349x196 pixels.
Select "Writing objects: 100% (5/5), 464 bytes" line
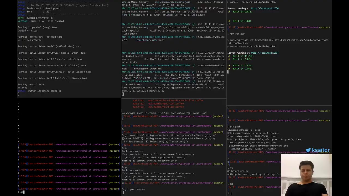pos(264,139)
